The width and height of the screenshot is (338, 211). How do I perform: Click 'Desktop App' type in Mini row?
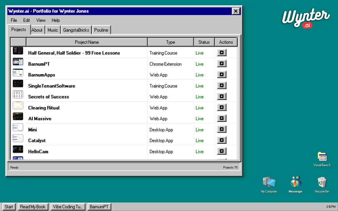point(161,130)
